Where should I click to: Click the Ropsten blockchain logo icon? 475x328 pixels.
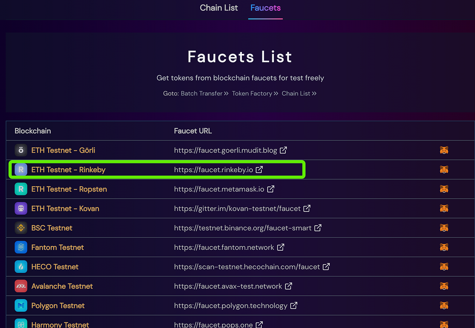(x=21, y=189)
